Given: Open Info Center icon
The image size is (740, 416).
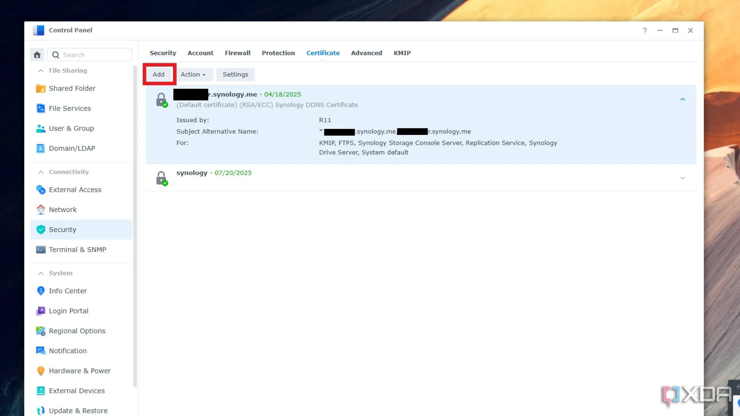Looking at the screenshot, I should pos(41,291).
